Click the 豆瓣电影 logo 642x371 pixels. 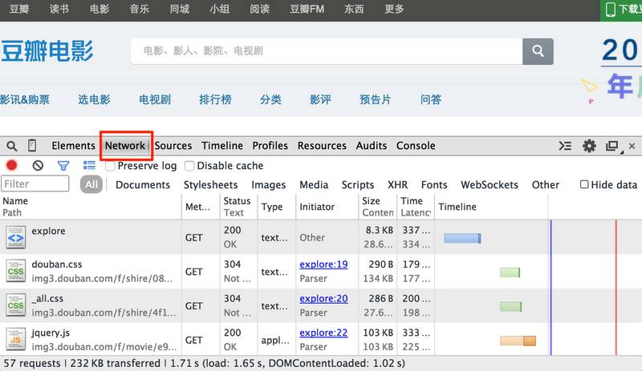coord(47,51)
